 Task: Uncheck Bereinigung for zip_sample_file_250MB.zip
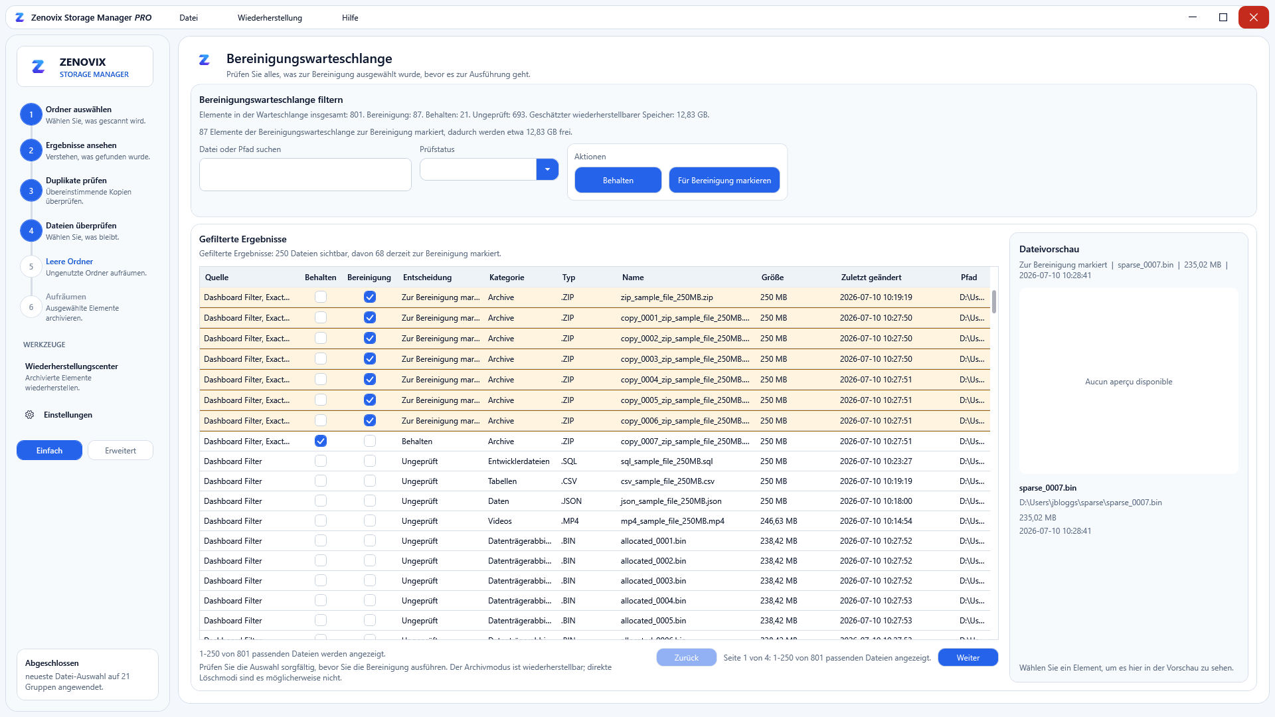point(370,297)
